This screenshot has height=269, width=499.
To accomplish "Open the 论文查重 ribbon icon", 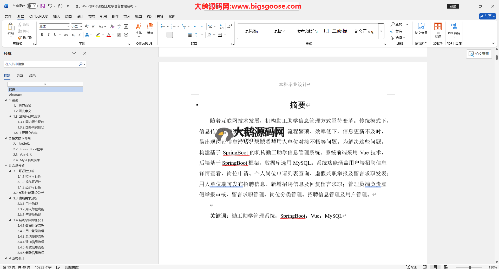I will point(421,29).
